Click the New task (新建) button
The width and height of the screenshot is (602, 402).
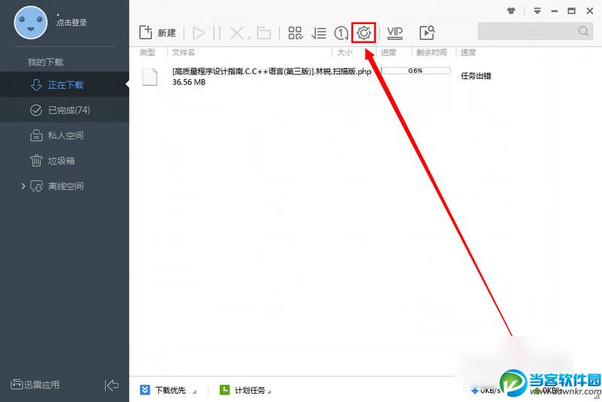click(157, 33)
